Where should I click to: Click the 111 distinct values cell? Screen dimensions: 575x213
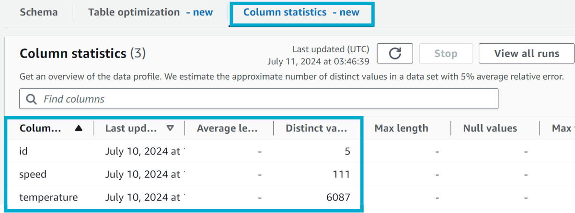(x=342, y=175)
